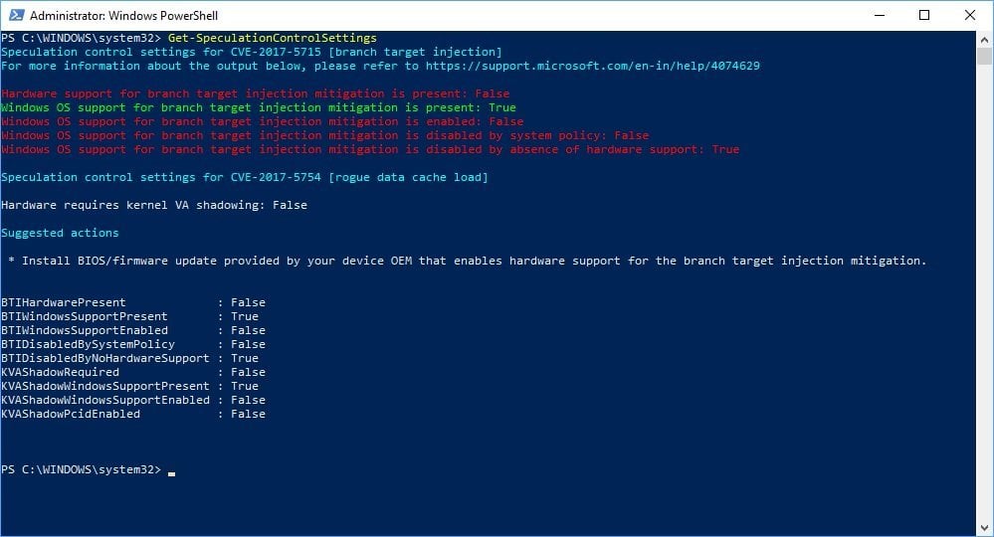Image resolution: width=994 pixels, height=537 pixels.
Task: Click the 'Install BIOS/firmware update' suggestion line
Action: [x=467, y=261]
